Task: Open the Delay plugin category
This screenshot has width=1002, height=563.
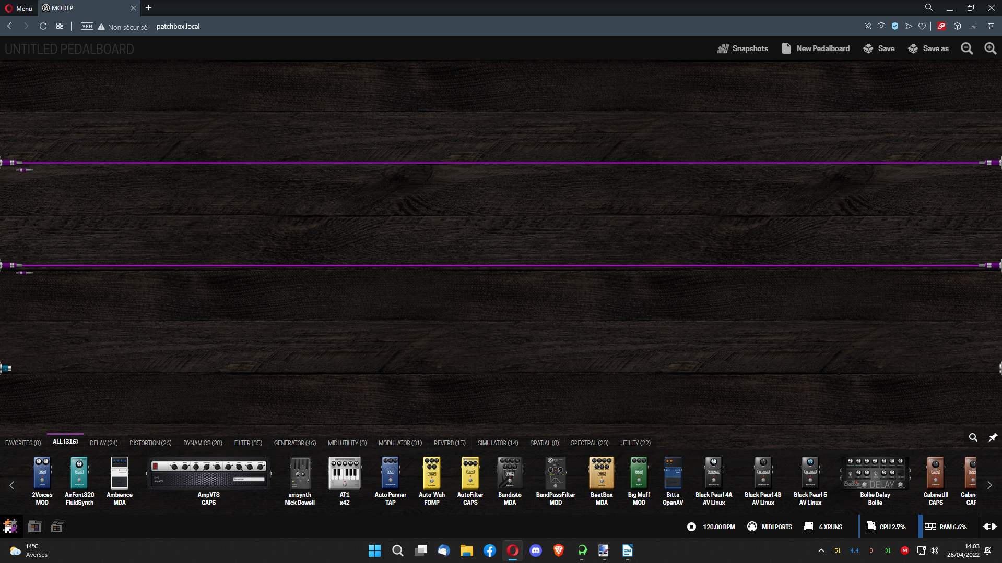Action: [x=104, y=443]
